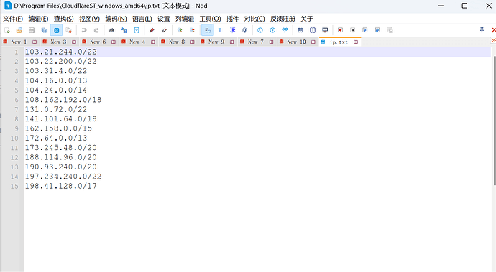Stop macro recording square icon

(353, 30)
